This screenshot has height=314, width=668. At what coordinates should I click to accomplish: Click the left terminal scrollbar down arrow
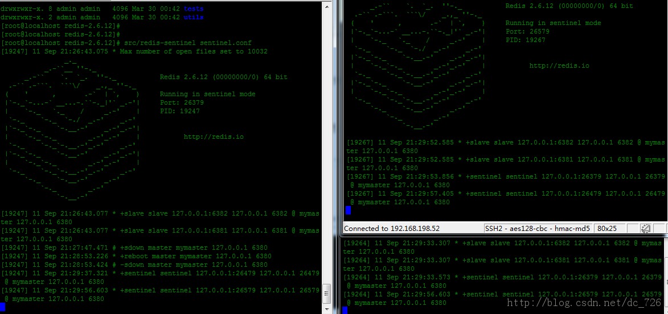(327, 309)
